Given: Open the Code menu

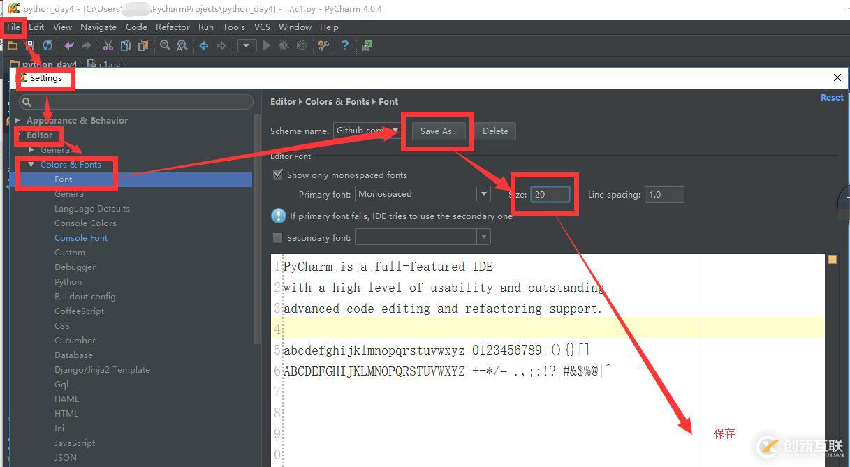Looking at the screenshot, I should click(136, 27).
